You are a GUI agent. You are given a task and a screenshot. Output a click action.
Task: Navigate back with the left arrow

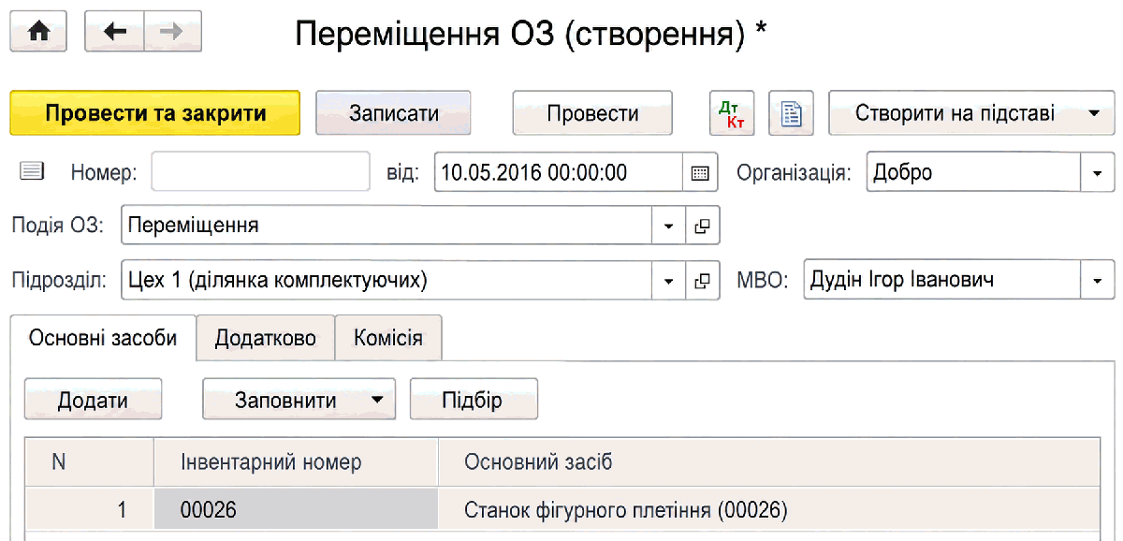click(114, 32)
